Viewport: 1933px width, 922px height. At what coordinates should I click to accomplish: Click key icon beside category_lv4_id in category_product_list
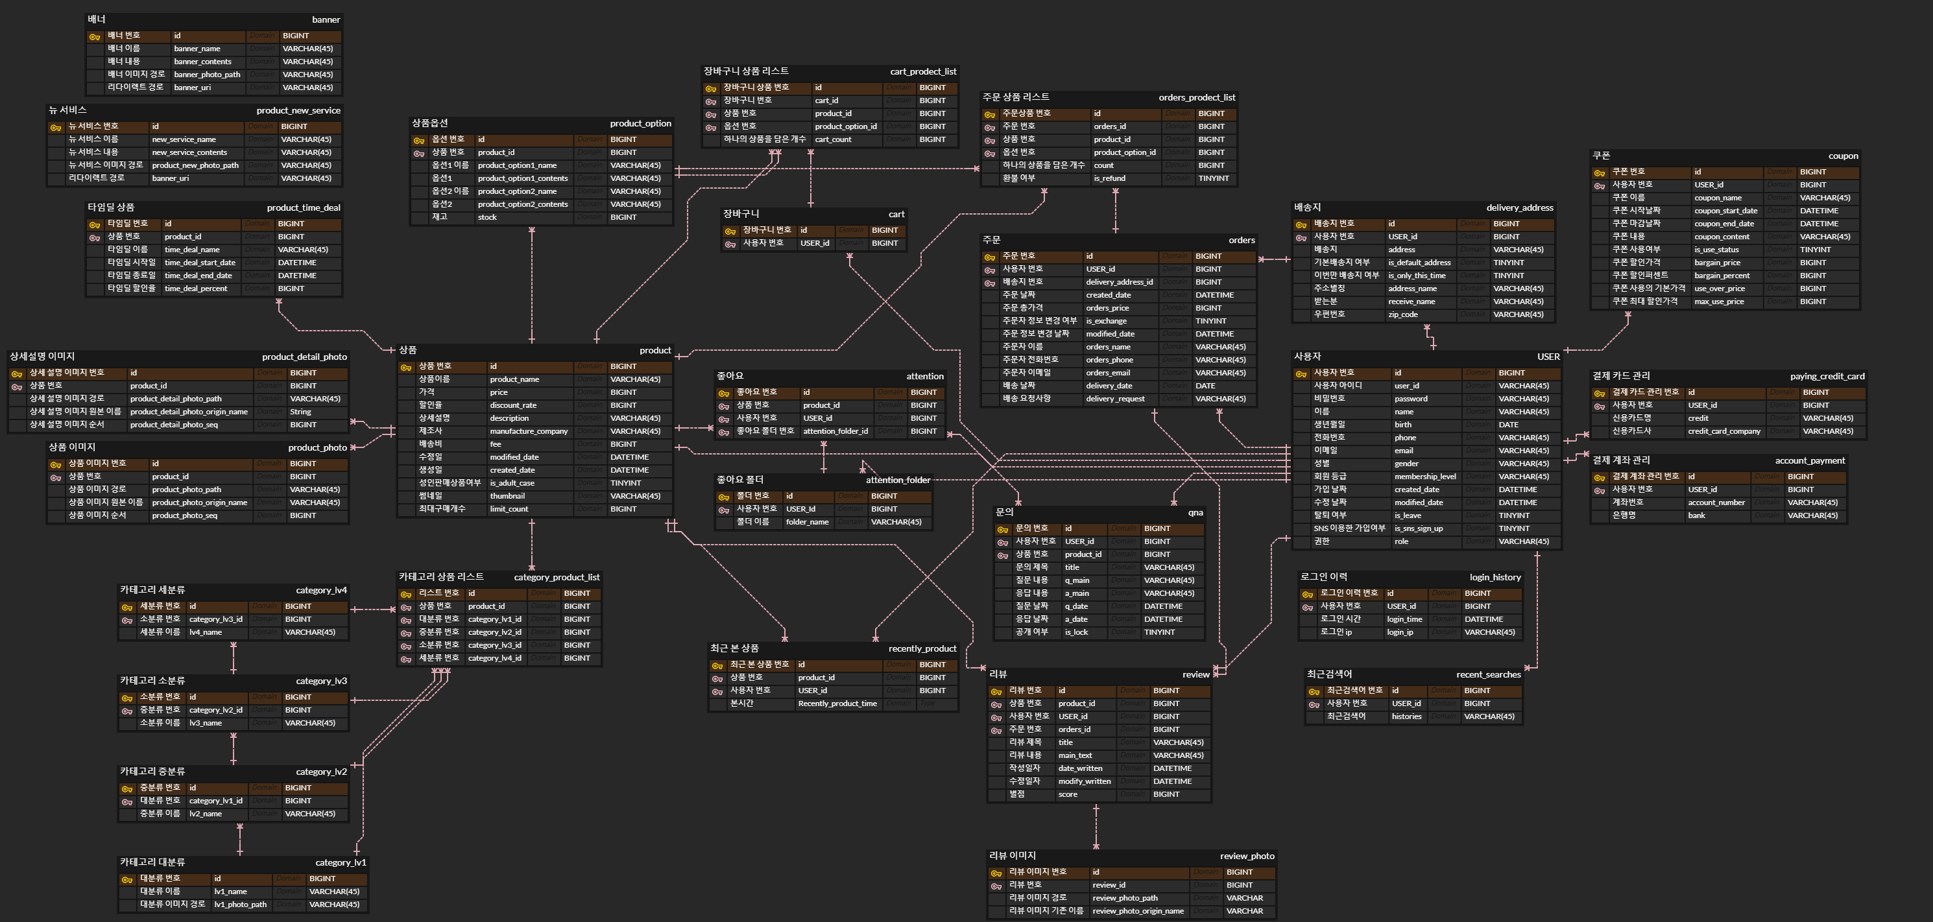click(x=406, y=659)
